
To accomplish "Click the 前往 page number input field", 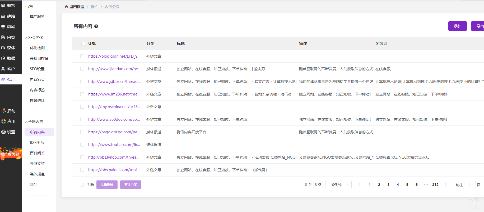I will tap(469, 185).
